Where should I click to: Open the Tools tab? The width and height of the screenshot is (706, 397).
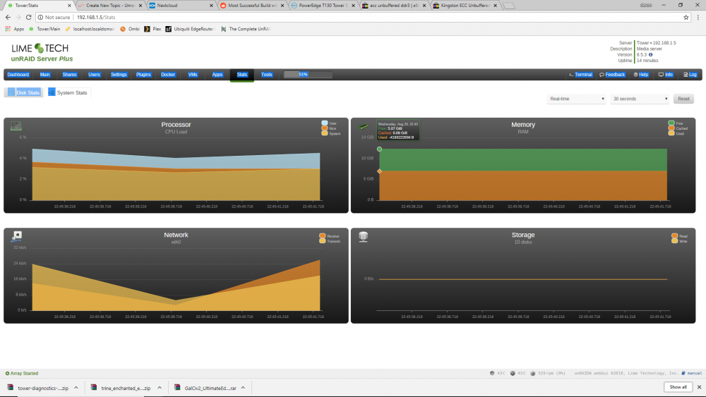click(x=267, y=75)
